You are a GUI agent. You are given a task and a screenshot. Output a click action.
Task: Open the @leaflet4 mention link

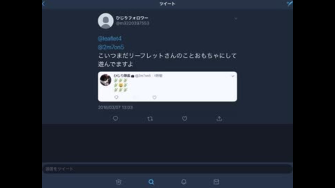point(110,39)
